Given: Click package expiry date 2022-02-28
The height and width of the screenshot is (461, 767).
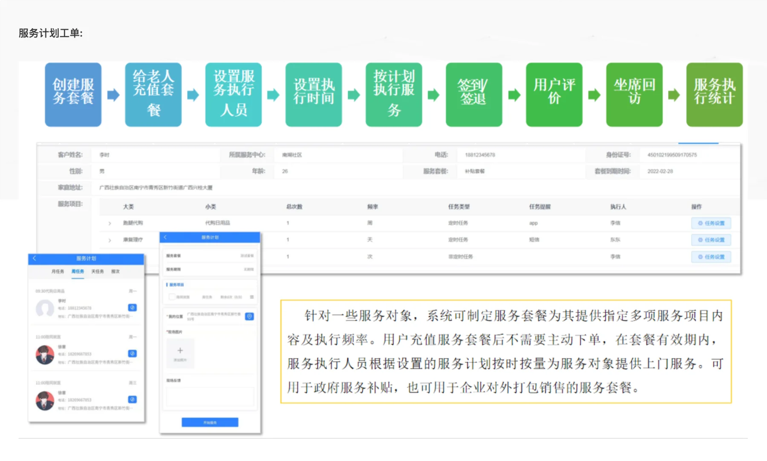Looking at the screenshot, I should [x=660, y=171].
